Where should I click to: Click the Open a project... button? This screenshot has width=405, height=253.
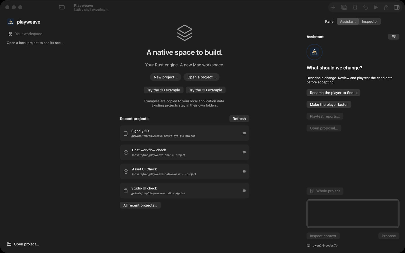coord(201,77)
